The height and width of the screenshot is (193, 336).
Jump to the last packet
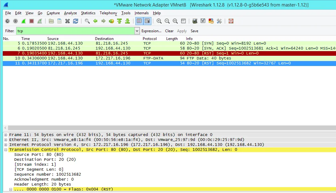[128, 21]
